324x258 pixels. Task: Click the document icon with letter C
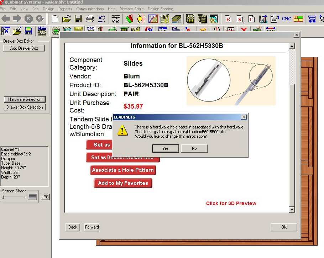pyautogui.click(x=251, y=19)
